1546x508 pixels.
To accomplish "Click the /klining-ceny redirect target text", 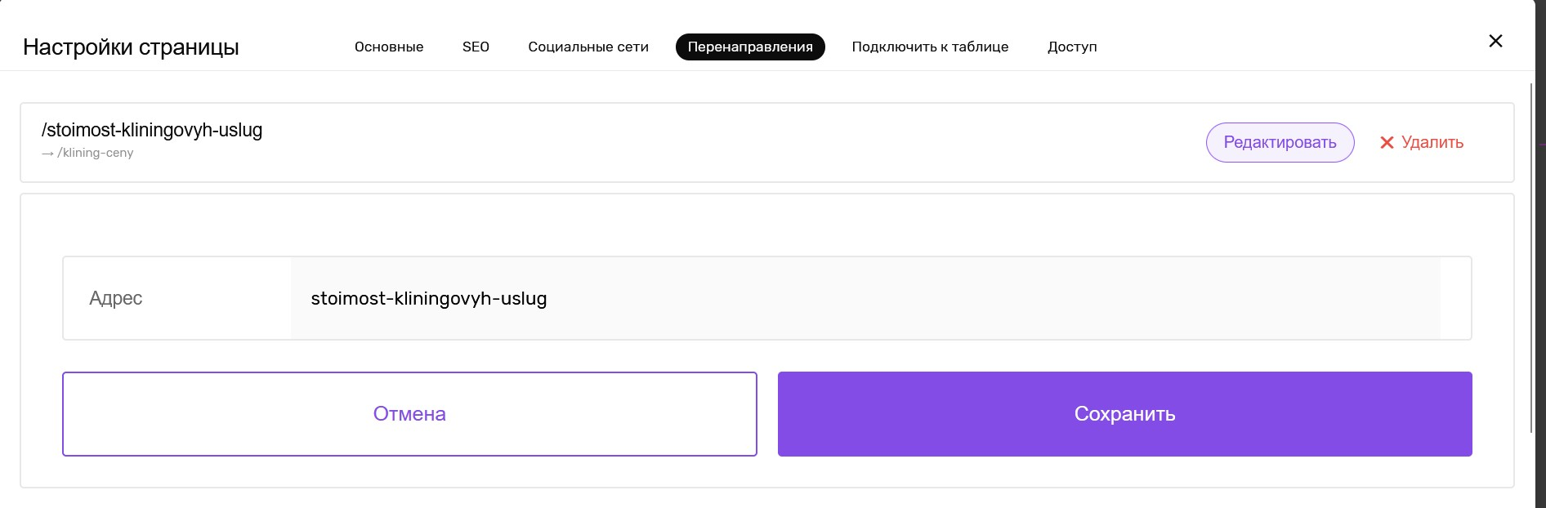I will coord(96,153).
